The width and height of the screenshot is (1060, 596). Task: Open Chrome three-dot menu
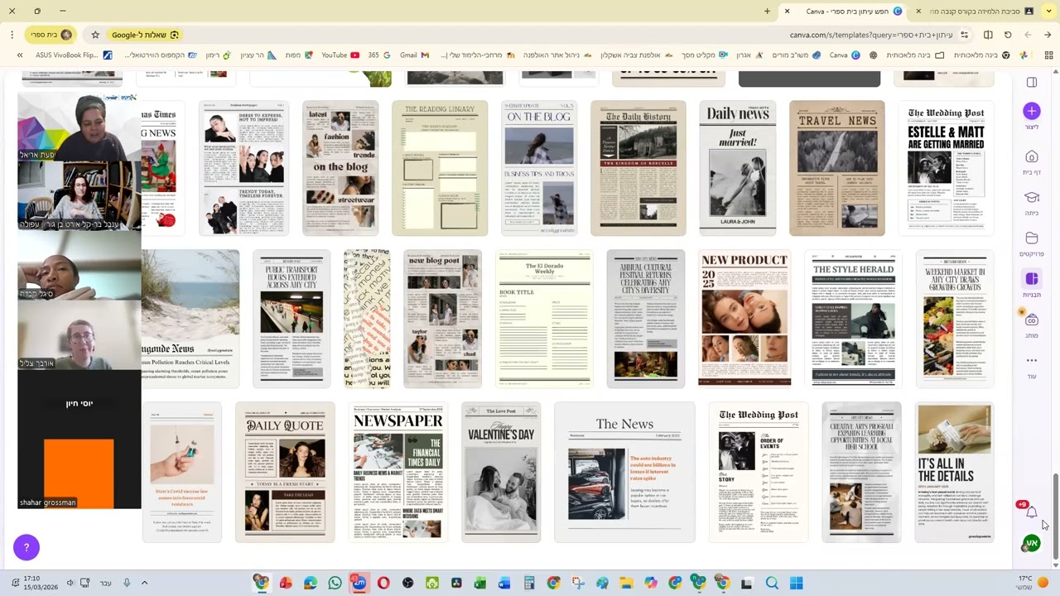click(13, 35)
